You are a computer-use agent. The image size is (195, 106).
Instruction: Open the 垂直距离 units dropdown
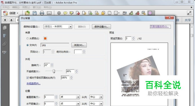(x=70, y=97)
